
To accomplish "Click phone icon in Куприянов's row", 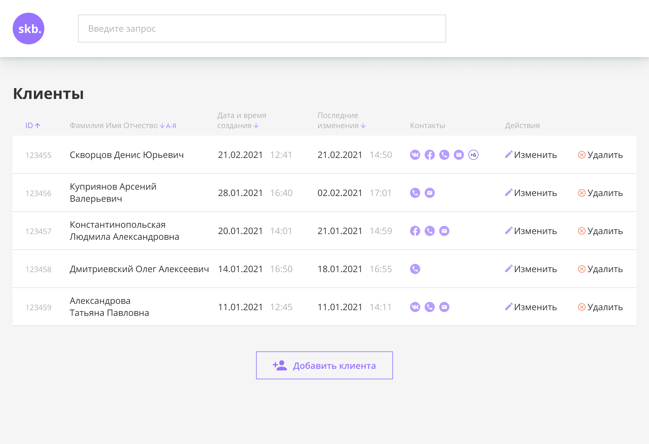I will [x=415, y=193].
